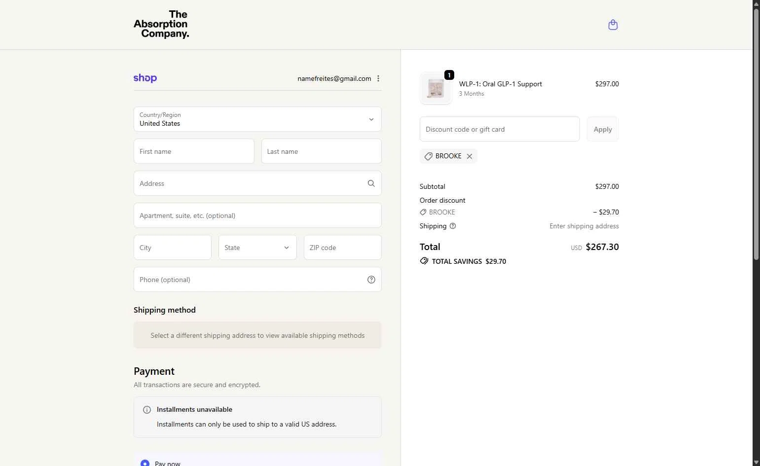760x466 pixels.
Task: Click the shipping info question mark icon
Action: click(453, 226)
